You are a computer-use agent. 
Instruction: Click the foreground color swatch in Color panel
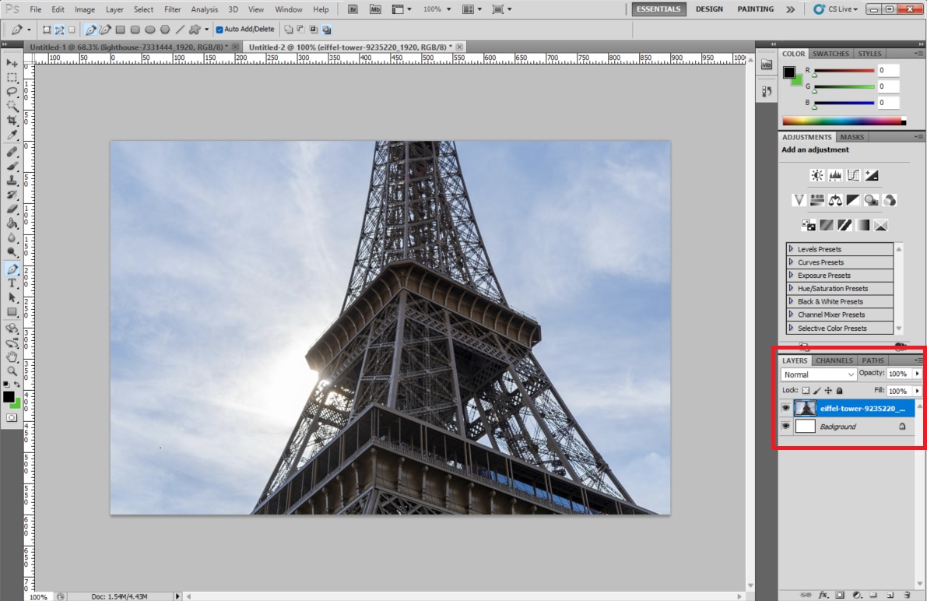tap(788, 72)
